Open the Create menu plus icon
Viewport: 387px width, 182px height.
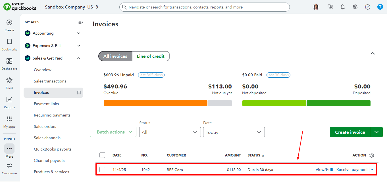coord(9,22)
